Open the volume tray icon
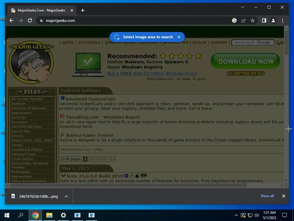294x221 pixels. [x=257, y=215]
